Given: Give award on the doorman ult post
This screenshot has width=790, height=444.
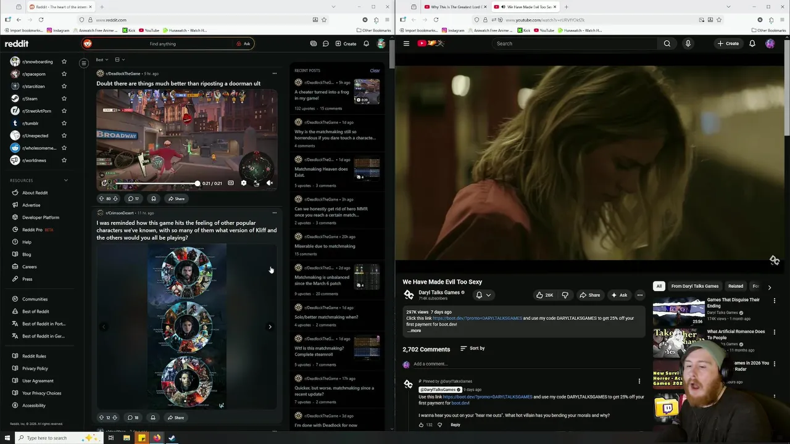Looking at the screenshot, I should (x=153, y=199).
